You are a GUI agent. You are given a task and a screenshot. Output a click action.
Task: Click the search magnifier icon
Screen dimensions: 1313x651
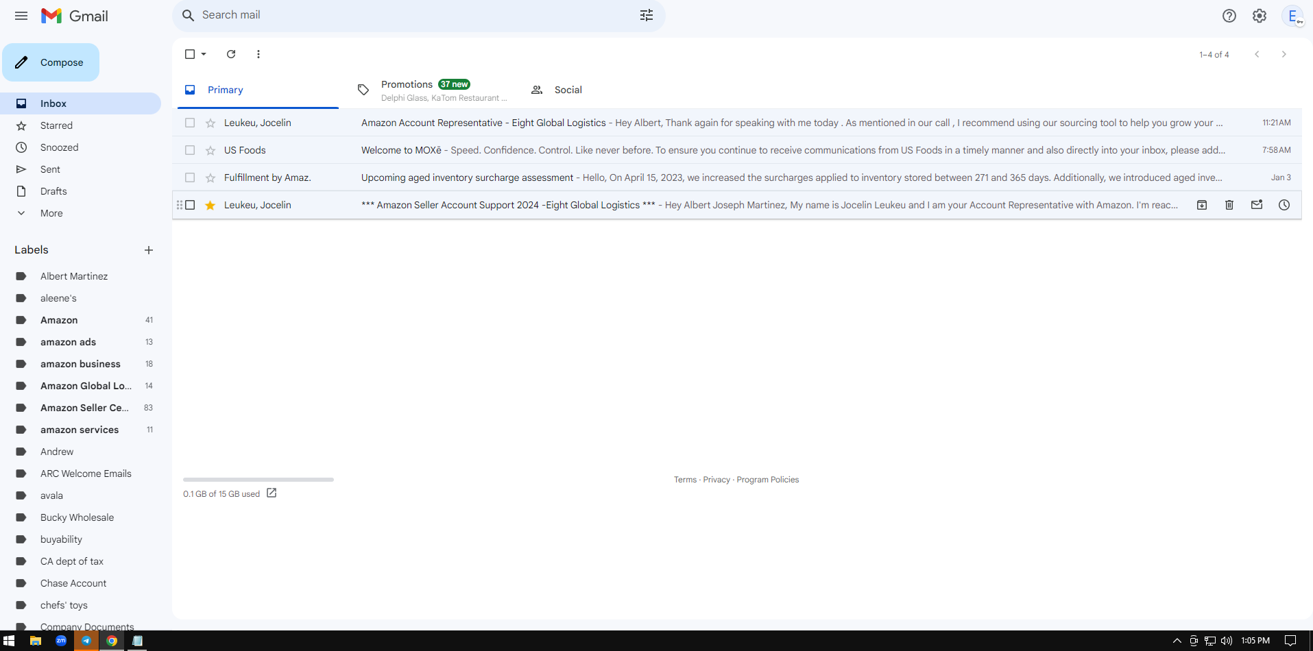tap(188, 15)
